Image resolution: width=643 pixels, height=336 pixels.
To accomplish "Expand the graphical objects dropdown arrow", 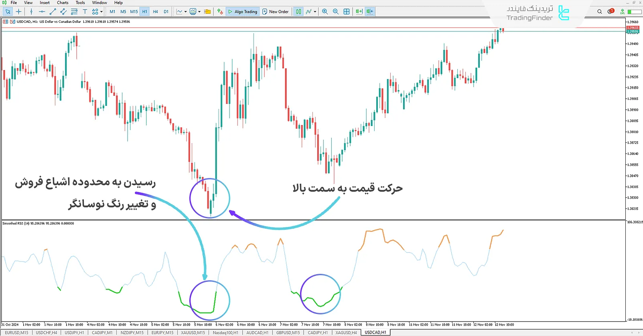I will point(101,12).
